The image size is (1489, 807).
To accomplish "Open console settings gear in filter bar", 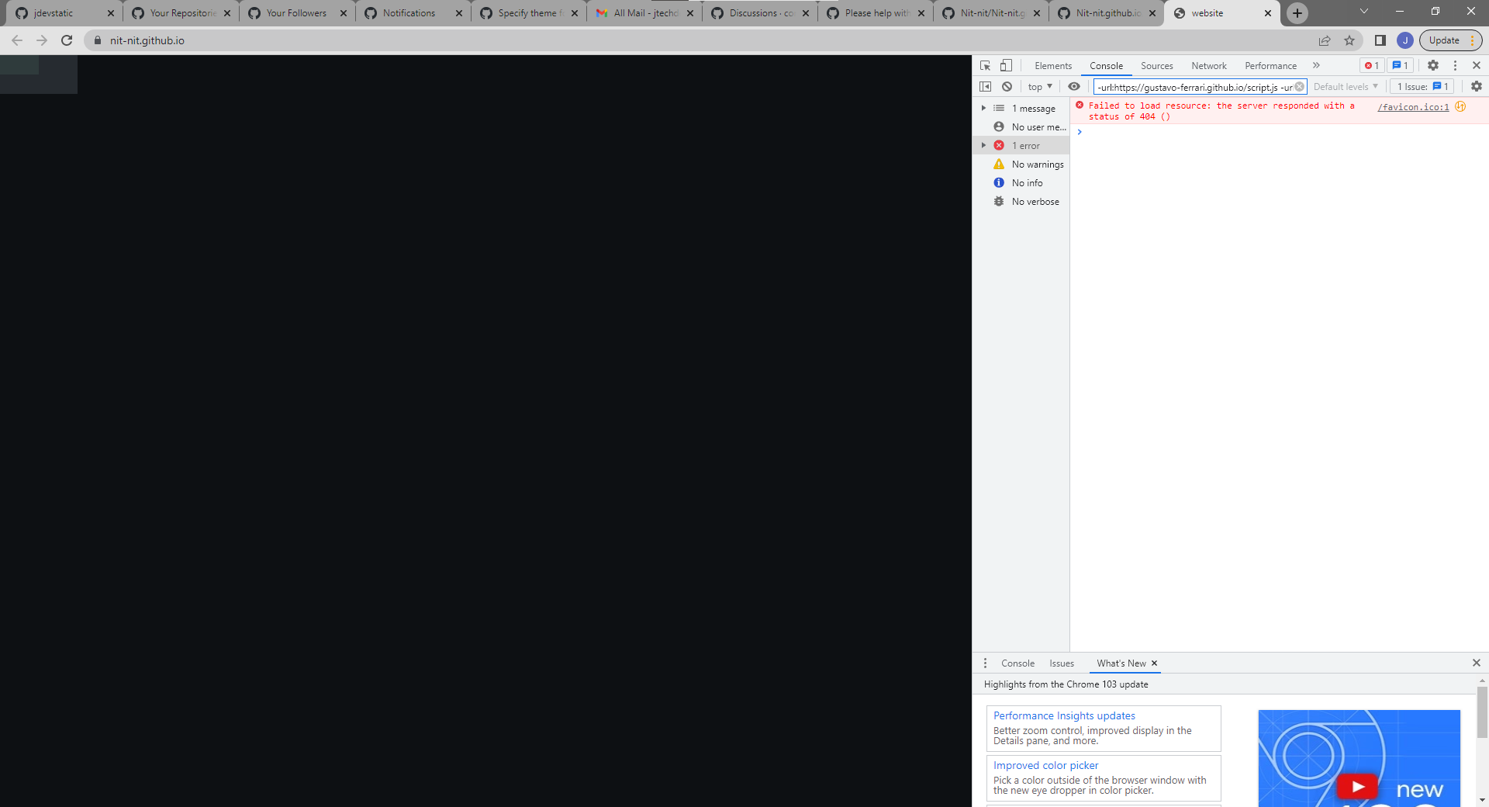I will click(x=1477, y=87).
